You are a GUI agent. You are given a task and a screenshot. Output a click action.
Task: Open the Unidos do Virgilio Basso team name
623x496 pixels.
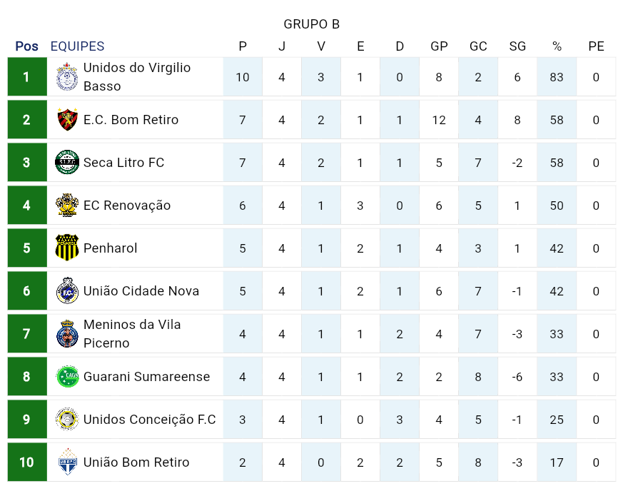[137, 77]
